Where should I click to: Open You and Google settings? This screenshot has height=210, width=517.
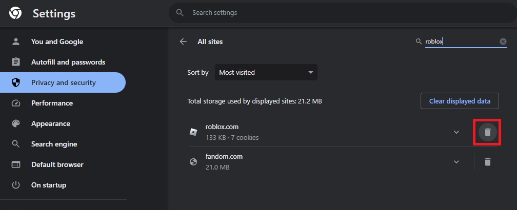(57, 41)
